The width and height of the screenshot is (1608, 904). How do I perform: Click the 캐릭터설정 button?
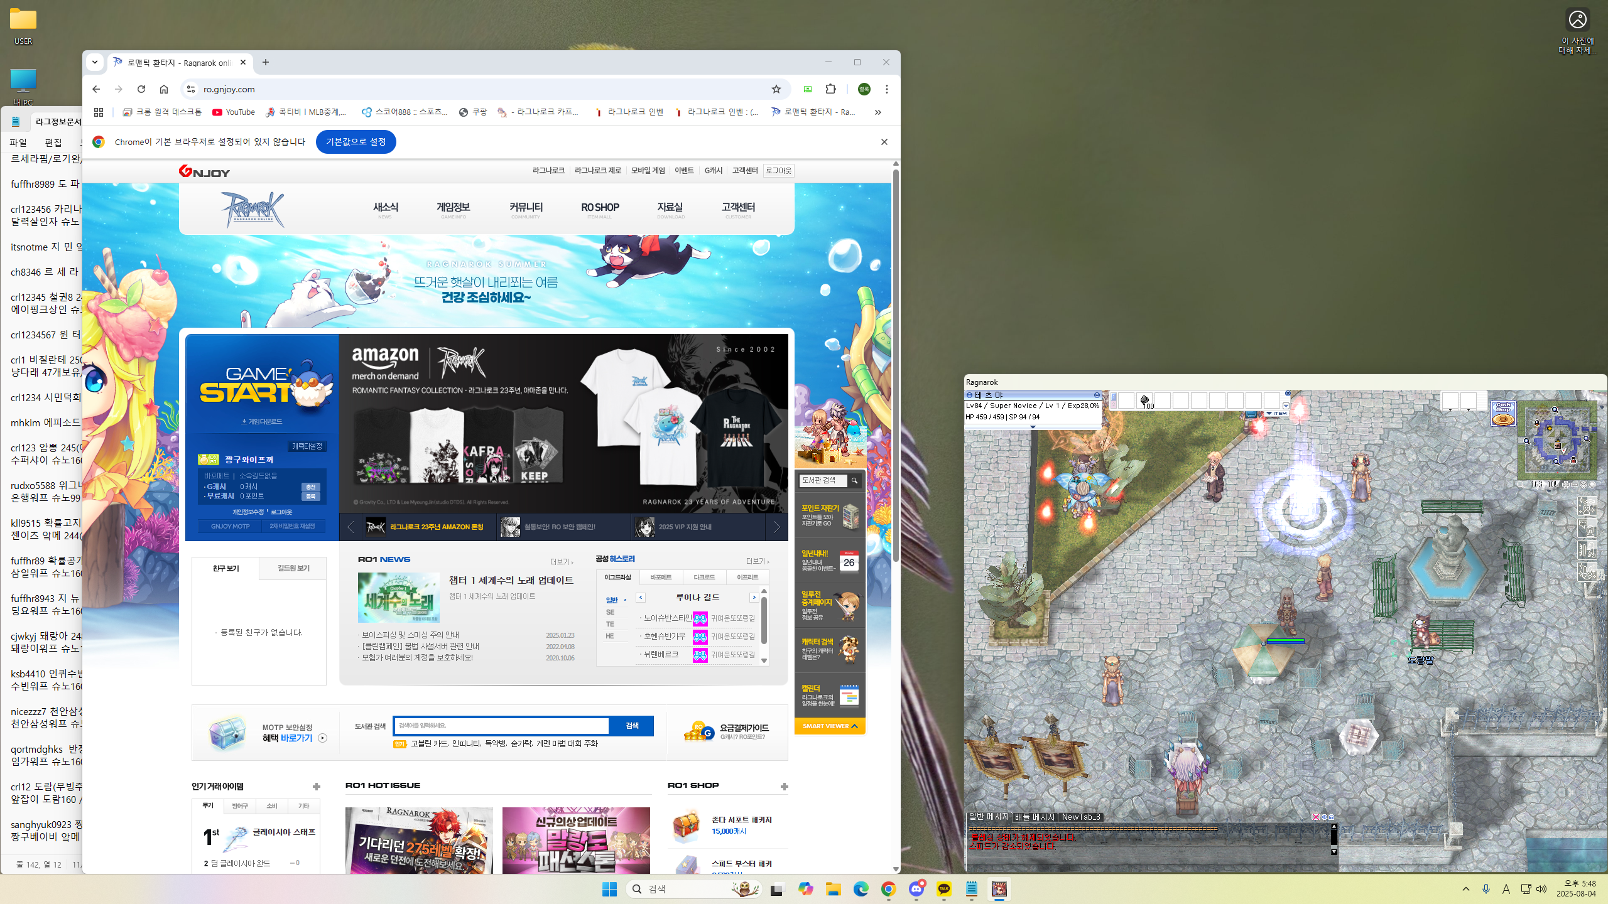click(x=307, y=446)
